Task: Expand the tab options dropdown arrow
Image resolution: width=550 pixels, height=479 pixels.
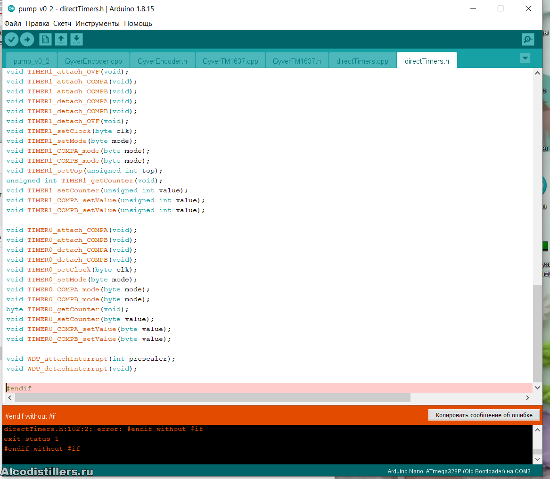Action: 525,58
